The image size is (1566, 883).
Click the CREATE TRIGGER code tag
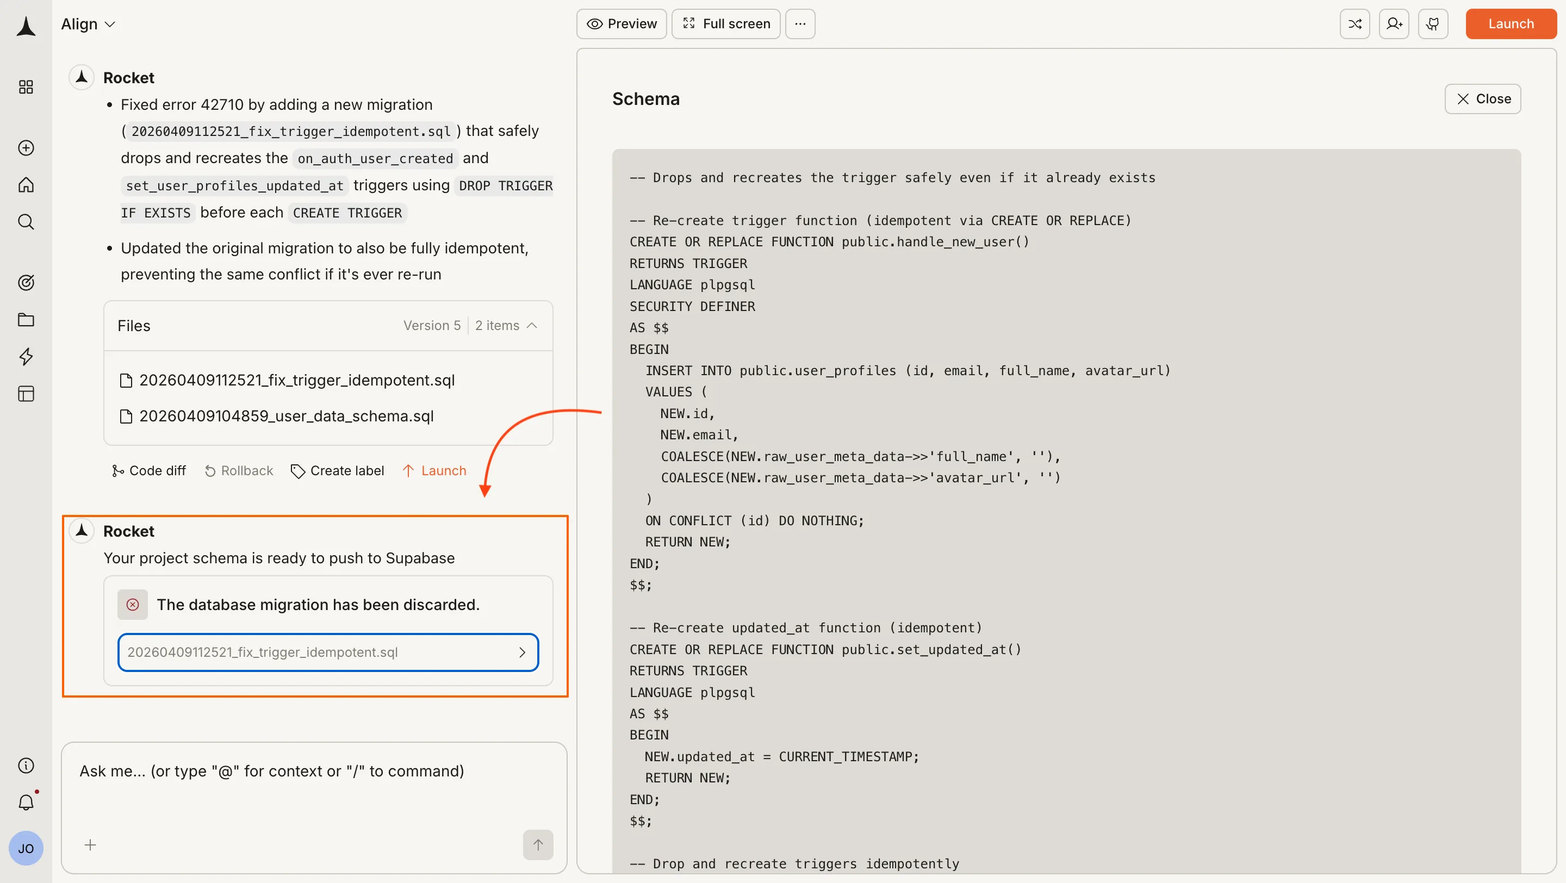point(347,213)
